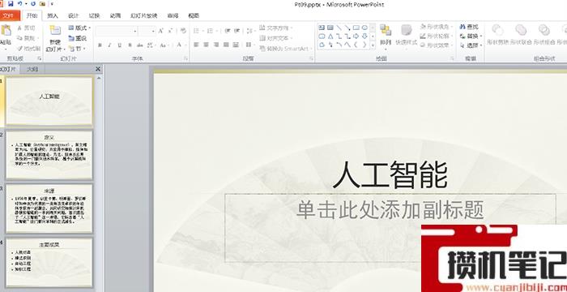Open the Select (选择) dropdown
Image resolution: width=567 pixels, height=292 pixels.
tap(471, 45)
